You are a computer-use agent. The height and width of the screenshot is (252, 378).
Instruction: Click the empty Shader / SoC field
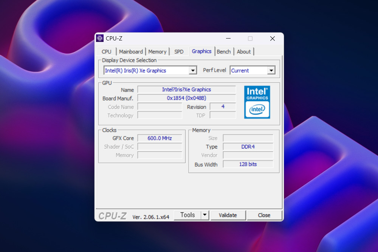click(x=160, y=147)
